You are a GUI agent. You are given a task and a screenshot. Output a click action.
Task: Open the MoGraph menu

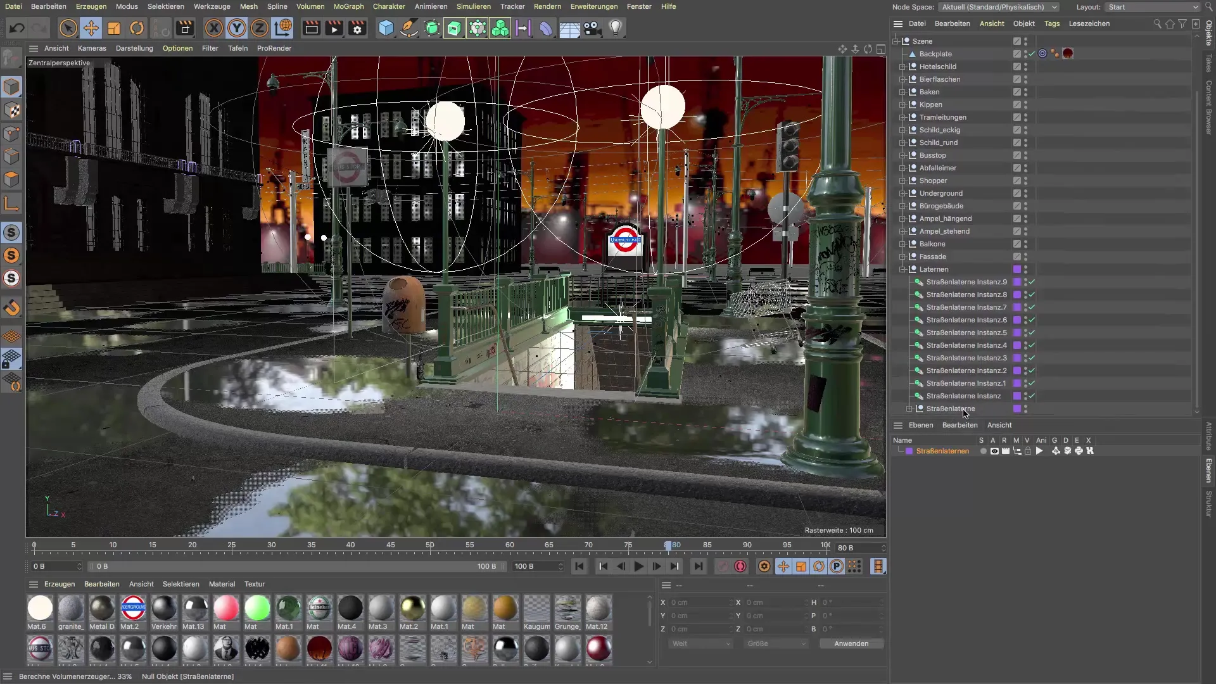348,6
